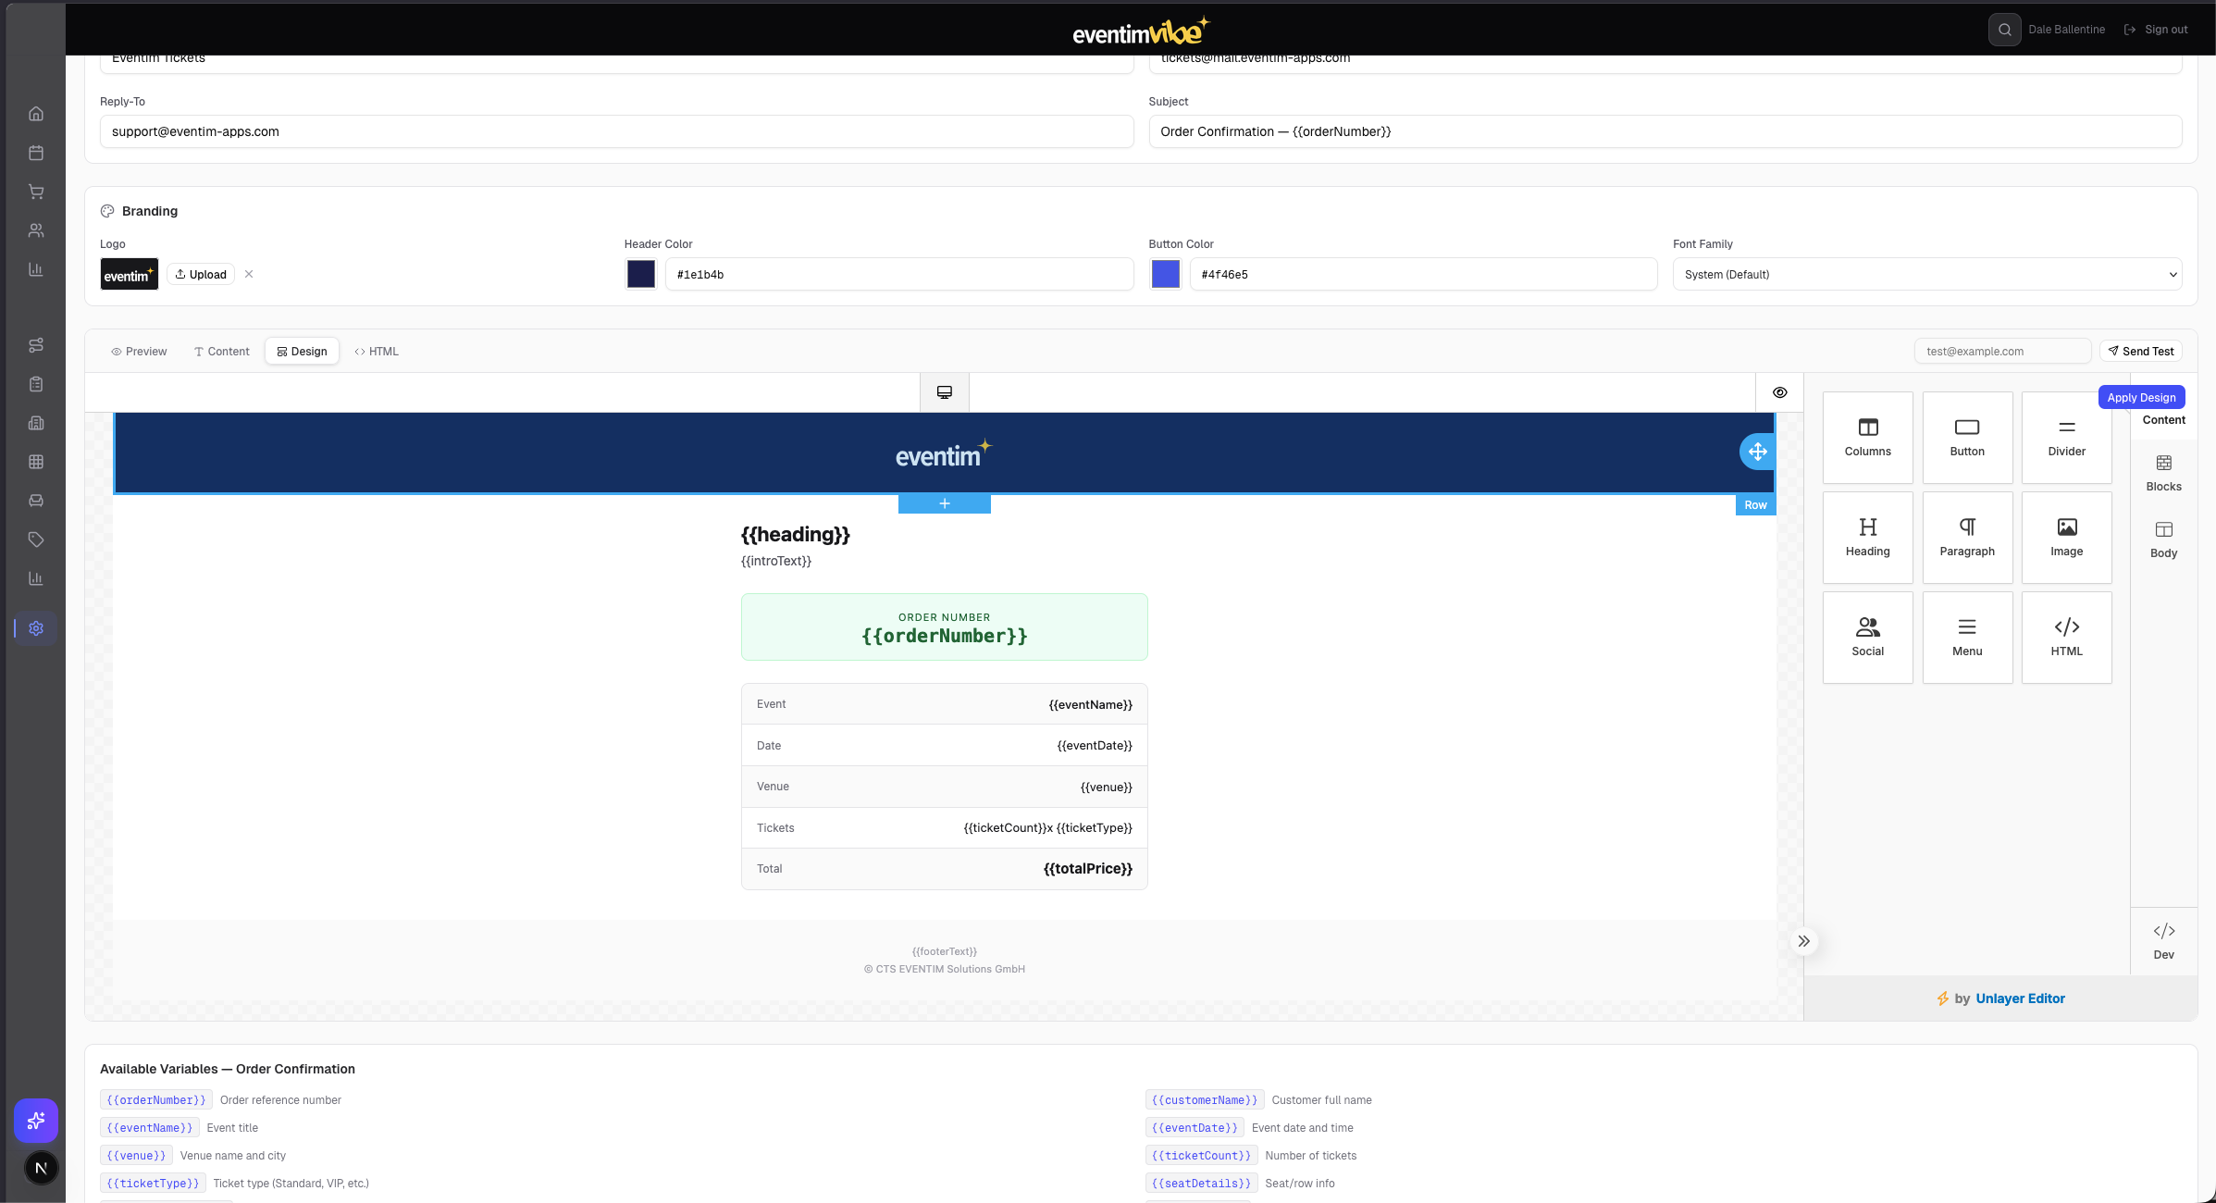Open the bar chart icon above settings gear
Viewport: 2216px width, 1203px height.
click(36, 578)
